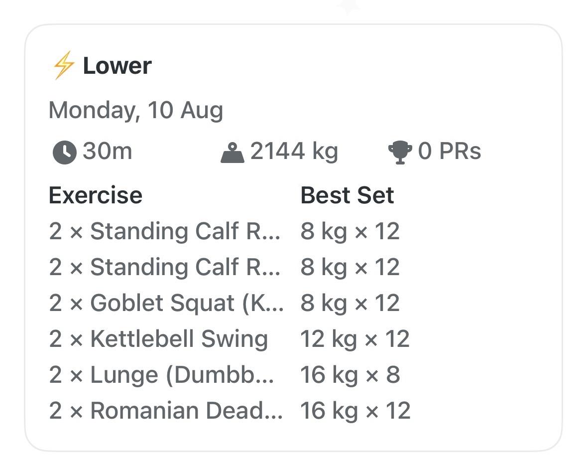Open the Kettlebell Swing exercise row
This screenshot has height=473, width=587.
[x=230, y=339]
